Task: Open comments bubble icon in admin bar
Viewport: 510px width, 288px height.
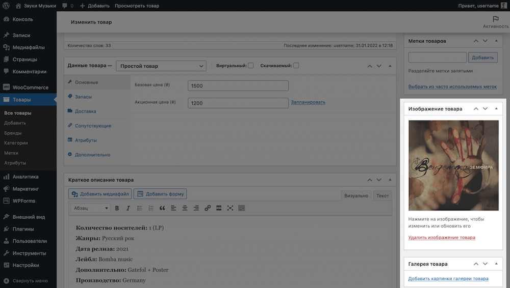Action: point(65,6)
